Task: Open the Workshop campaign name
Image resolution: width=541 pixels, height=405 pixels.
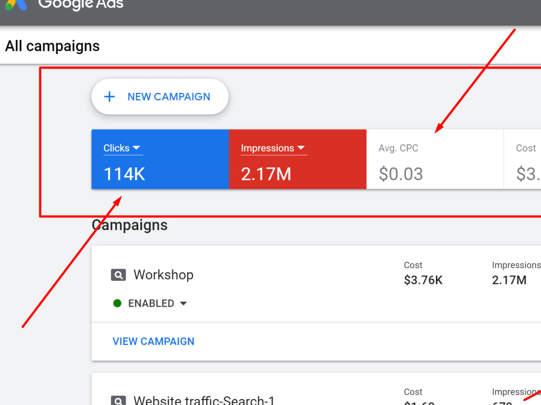Action: coord(163,275)
